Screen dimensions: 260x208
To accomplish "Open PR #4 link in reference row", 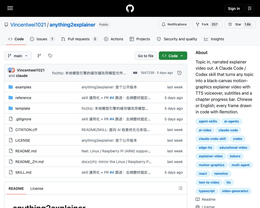I will pyautogui.click(x=112, y=98).
